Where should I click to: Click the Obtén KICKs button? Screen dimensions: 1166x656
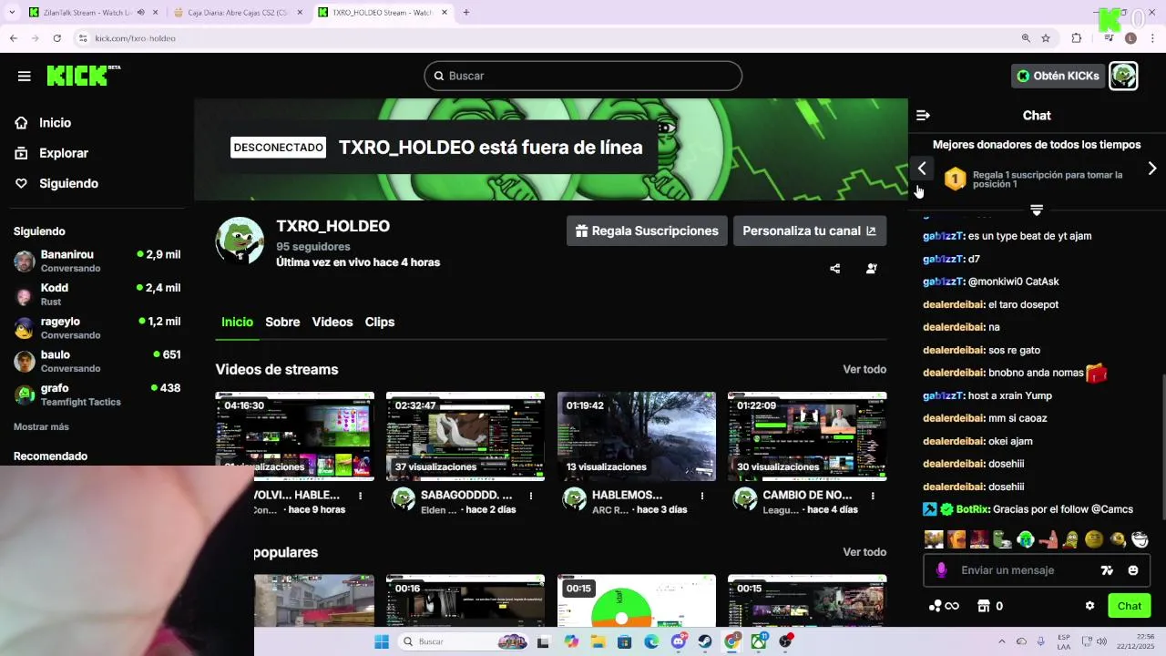pyautogui.click(x=1058, y=76)
